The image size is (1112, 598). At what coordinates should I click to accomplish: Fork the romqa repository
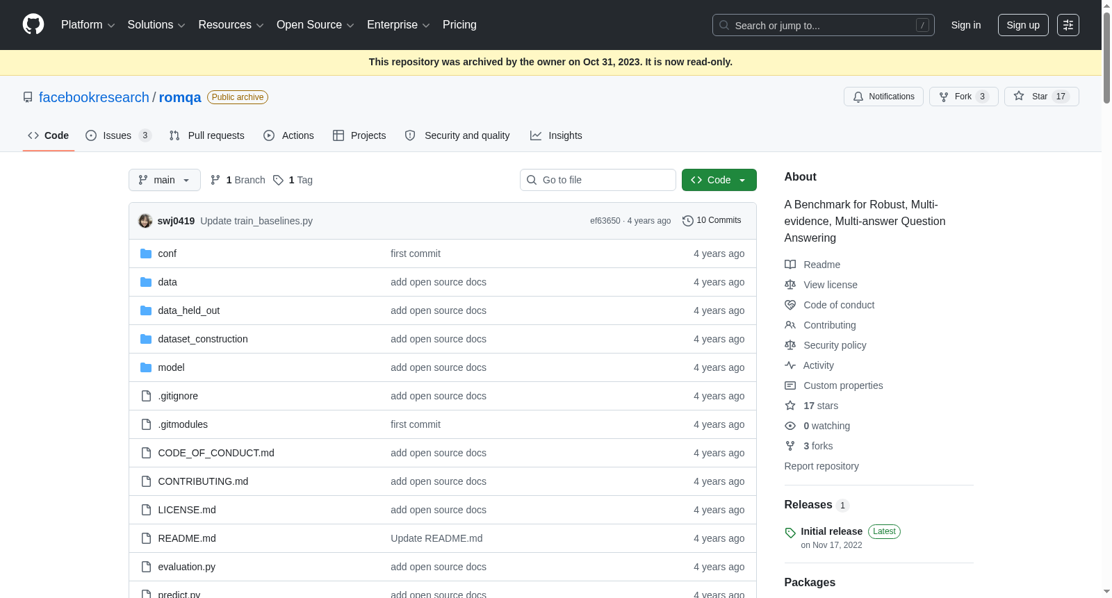[x=963, y=97]
